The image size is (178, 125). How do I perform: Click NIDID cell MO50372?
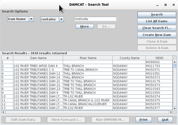click(159, 77)
